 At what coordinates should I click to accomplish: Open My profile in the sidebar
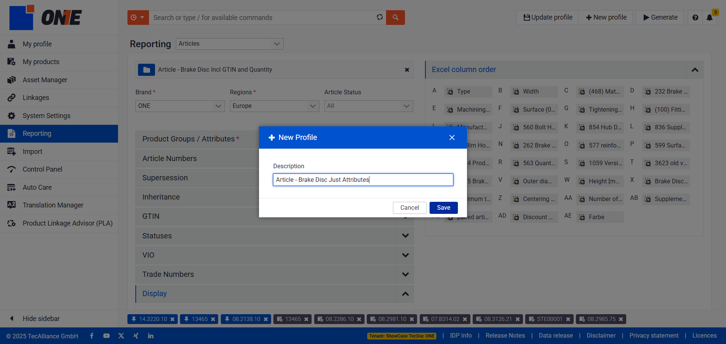coord(59,44)
